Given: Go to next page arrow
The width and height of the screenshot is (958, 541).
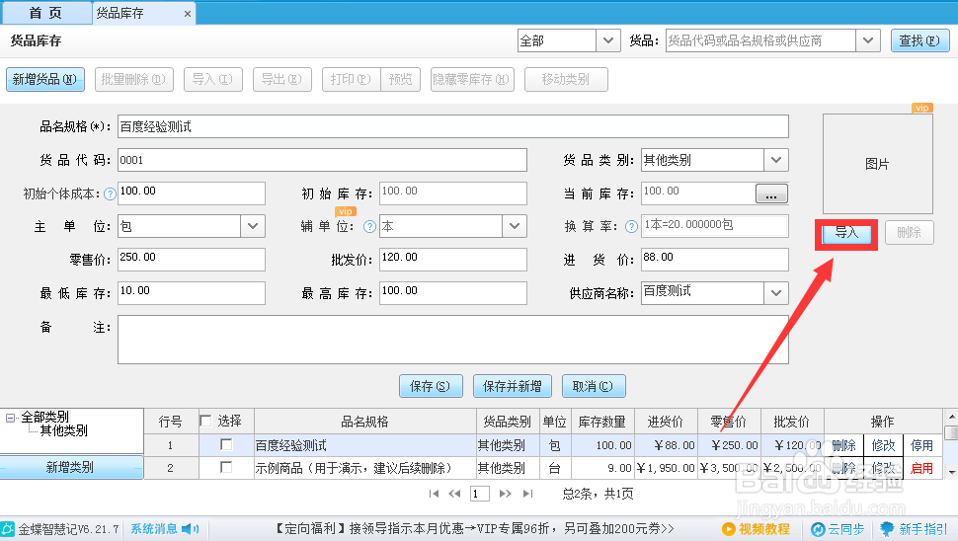Looking at the screenshot, I should coord(505,494).
